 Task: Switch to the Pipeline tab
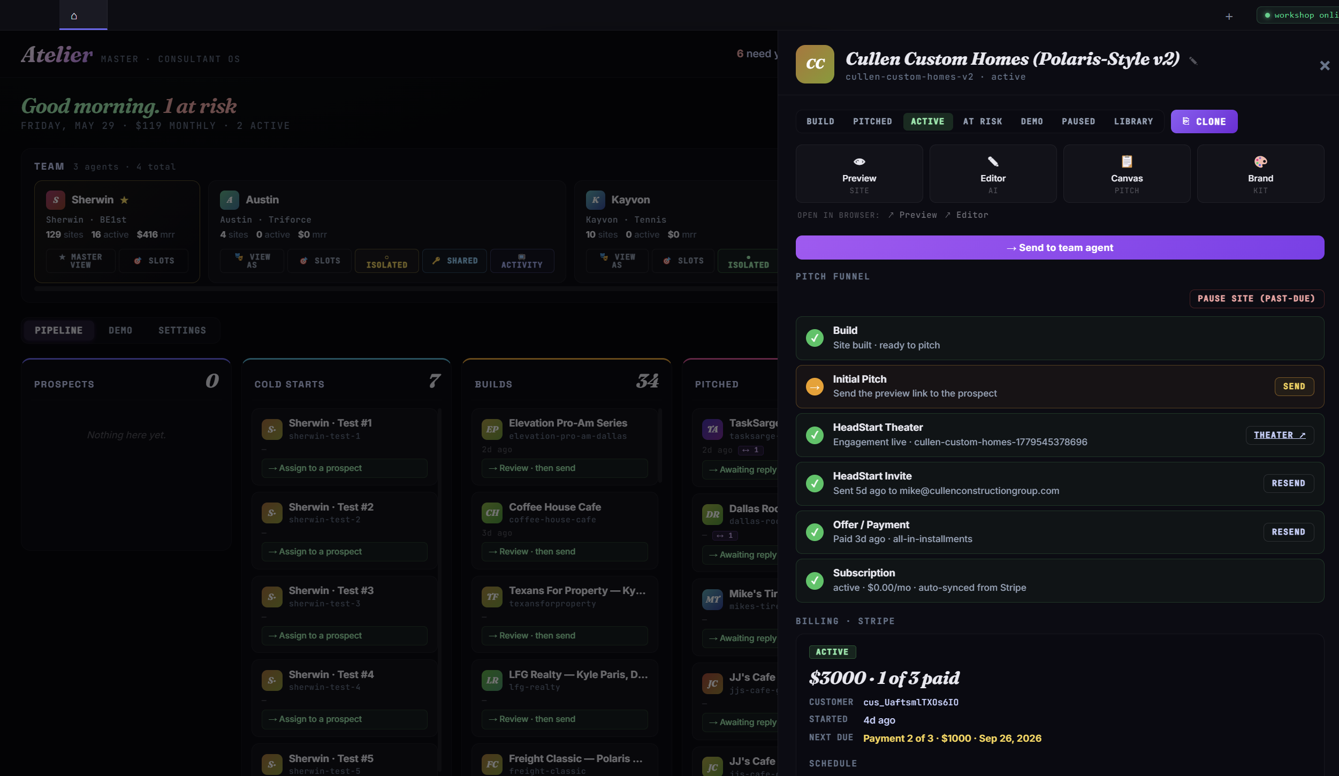58,330
